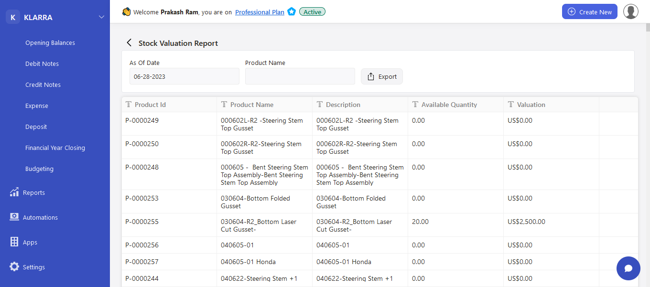The width and height of the screenshot is (650, 287).
Task: Click the blue Professional Plan star badge
Action: coord(292,12)
